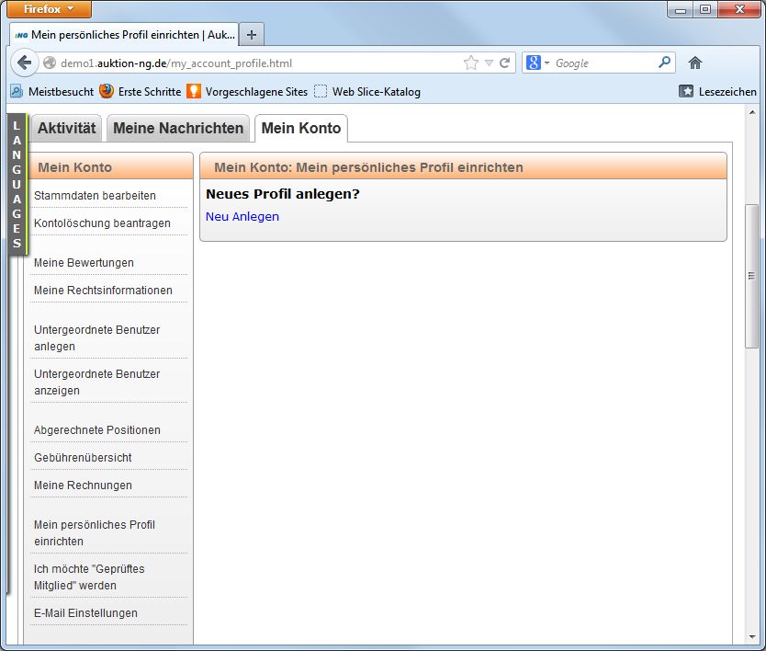The image size is (766, 651).
Task: Open Abgerechnete Positionen in sidebar
Action: click(x=97, y=430)
